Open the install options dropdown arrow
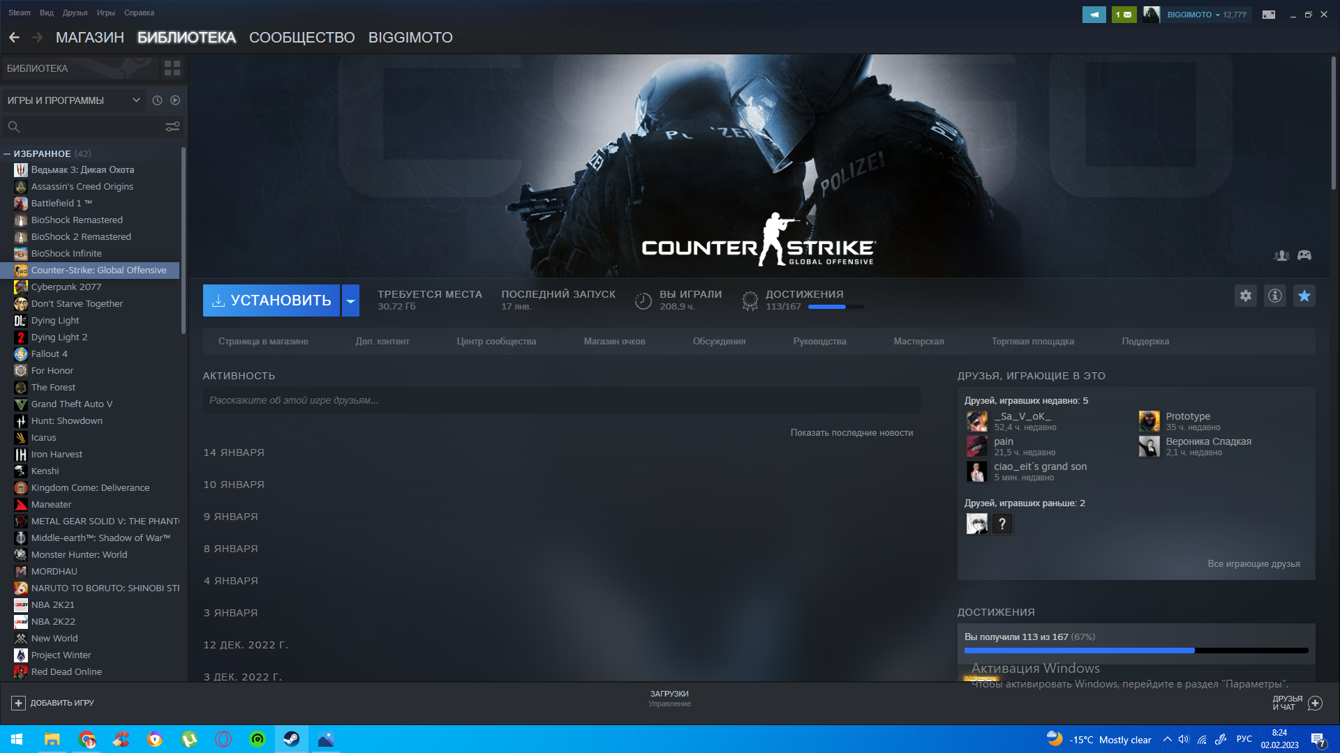This screenshot has width=1340, height=753. pos(350,301)
